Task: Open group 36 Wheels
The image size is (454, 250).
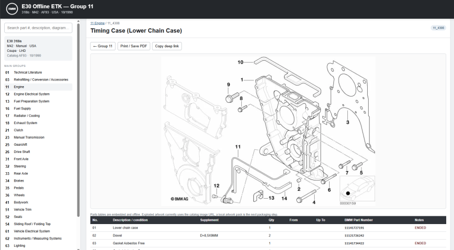Action: [x=38, y=195]
